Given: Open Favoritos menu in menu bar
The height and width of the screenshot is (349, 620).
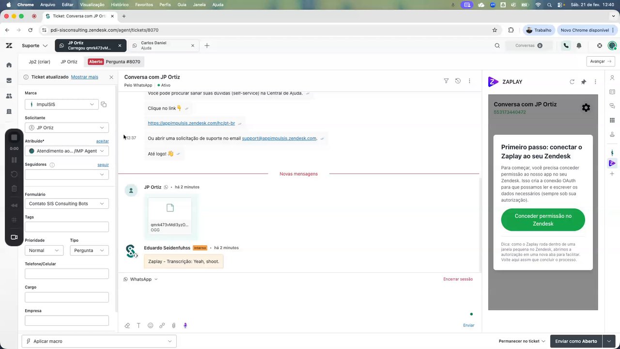Looking at the screenshot, I should (x=144, y=4).
